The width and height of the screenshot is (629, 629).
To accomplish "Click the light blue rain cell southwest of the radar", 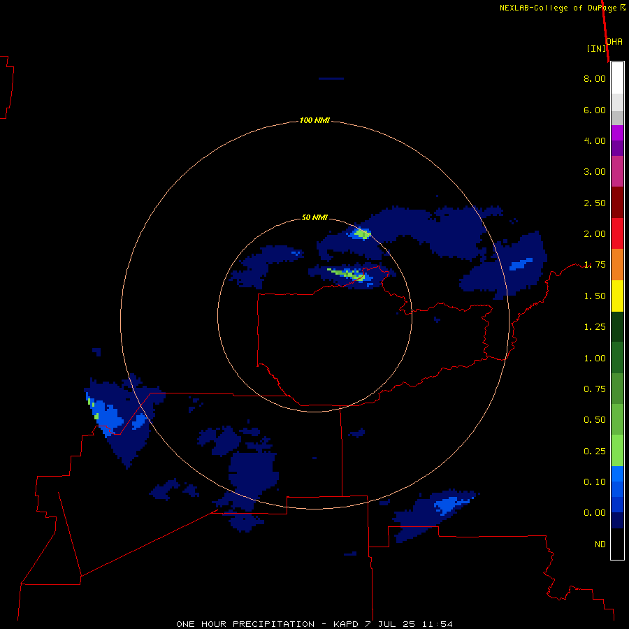I will pos(107,417).
